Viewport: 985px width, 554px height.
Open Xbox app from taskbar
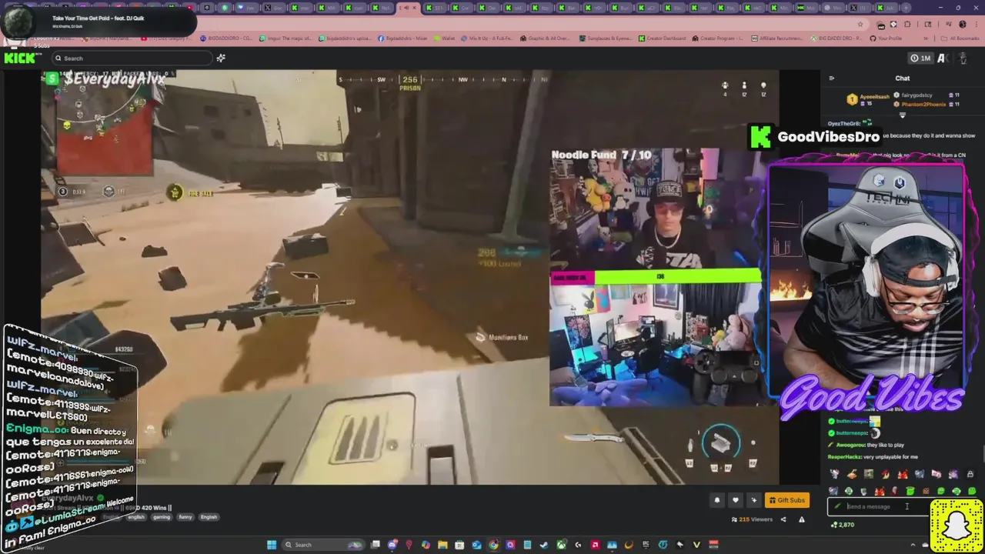[561, 545]
